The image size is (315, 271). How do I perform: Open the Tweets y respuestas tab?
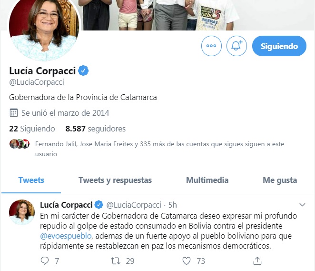(x=115, y=180)
